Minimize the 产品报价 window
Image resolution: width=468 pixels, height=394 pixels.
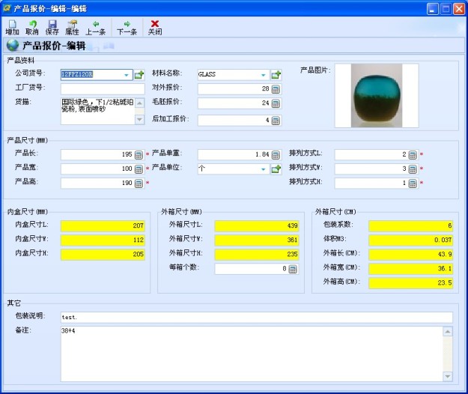pos(433,9)
